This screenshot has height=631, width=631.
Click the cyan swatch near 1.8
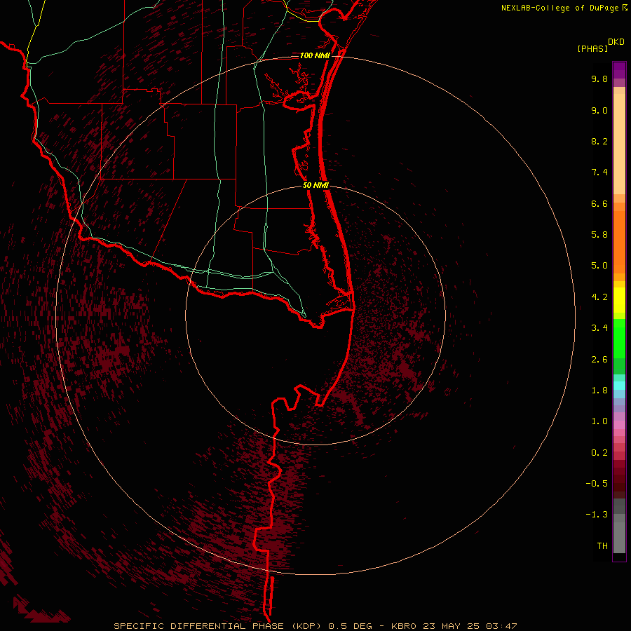[x=619, y=386]
